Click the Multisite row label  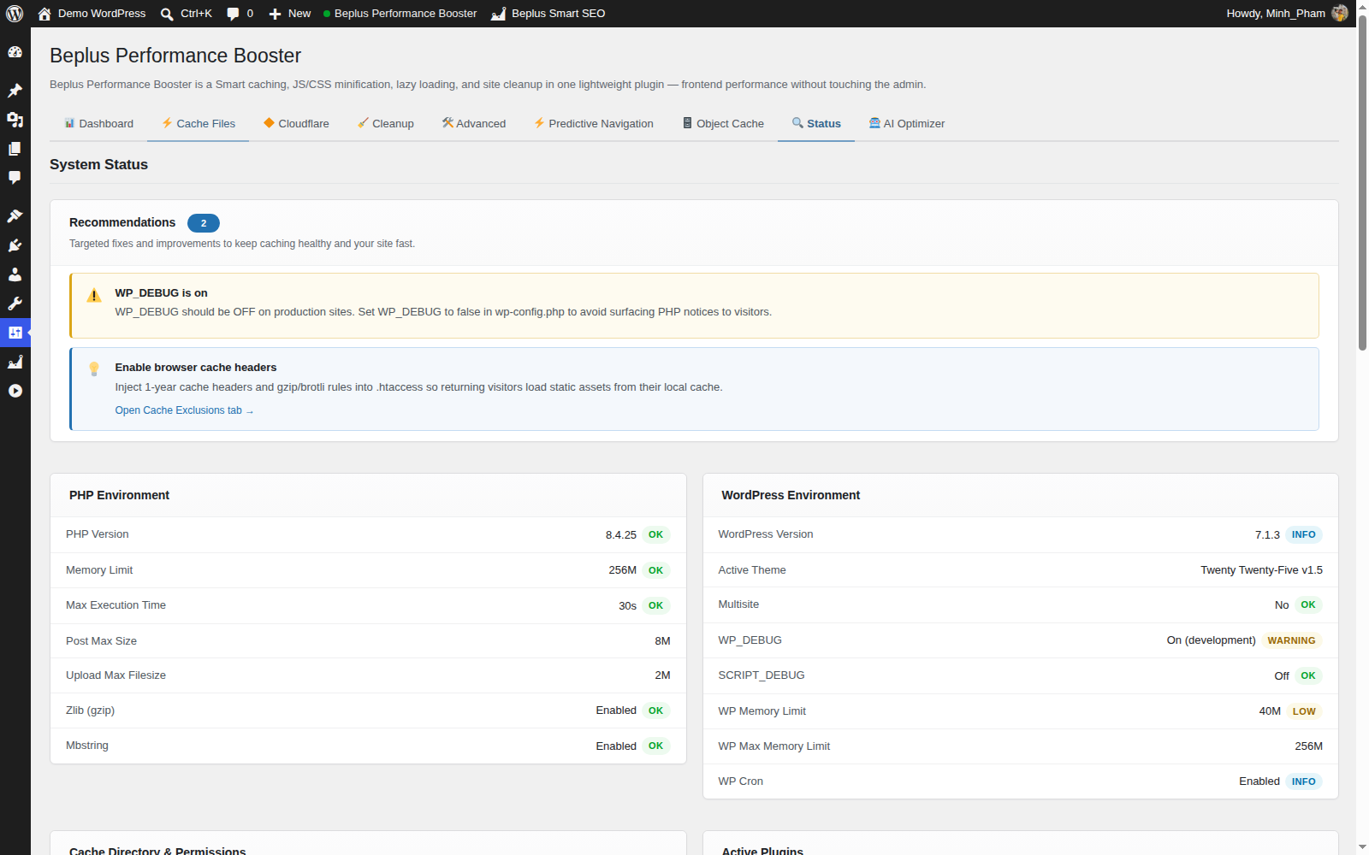pos(738,604)
